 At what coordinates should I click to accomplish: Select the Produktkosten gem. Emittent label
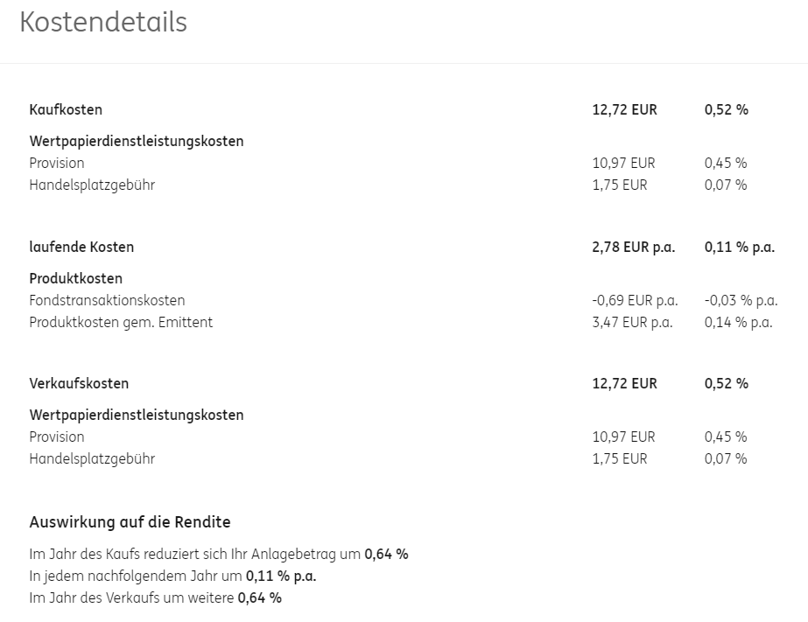[121, 323]
